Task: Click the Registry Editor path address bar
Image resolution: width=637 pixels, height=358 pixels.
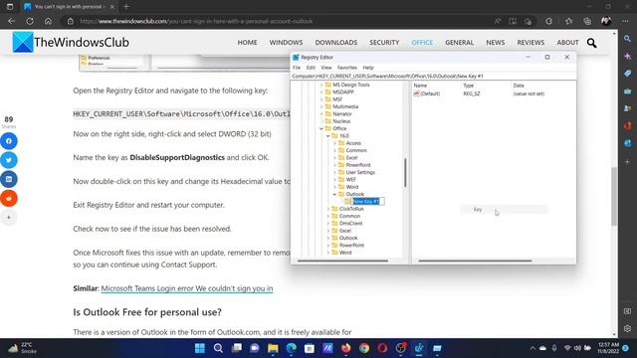Action: [x=433, y=77]
